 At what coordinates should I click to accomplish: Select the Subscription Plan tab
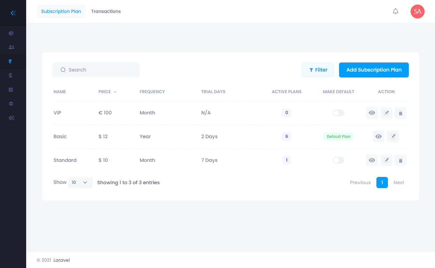61,12
